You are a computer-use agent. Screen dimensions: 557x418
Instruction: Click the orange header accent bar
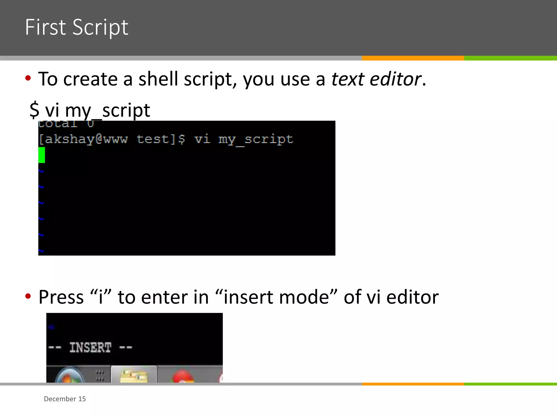pos(413,58)
